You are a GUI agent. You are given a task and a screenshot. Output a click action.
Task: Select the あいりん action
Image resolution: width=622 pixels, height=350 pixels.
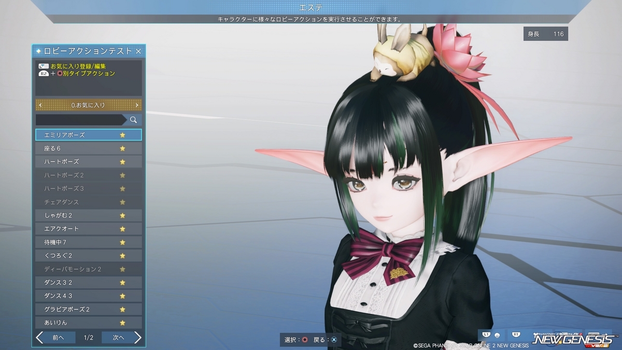coord(89,323)
